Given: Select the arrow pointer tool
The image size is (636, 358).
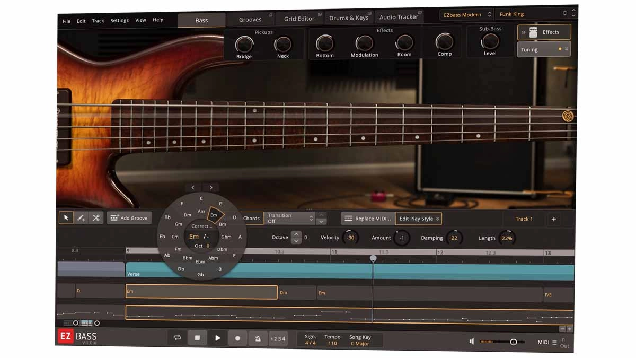Looking at the screenshot, I should point(66,217).
